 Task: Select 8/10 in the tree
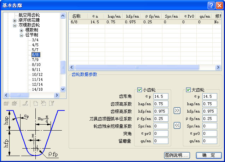[x=36, y=65]
